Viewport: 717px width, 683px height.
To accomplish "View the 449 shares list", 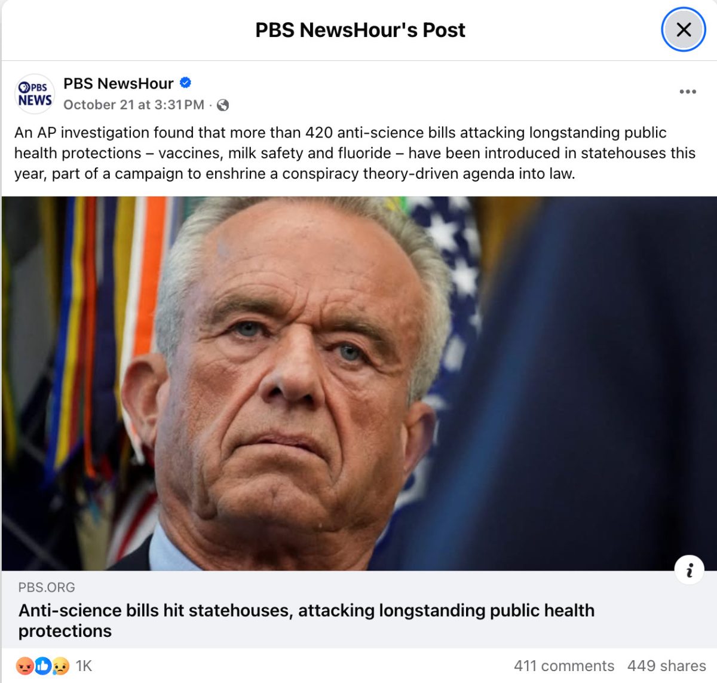I will click(667, 666).
